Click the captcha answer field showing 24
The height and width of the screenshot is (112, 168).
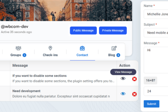coord(156,91)
